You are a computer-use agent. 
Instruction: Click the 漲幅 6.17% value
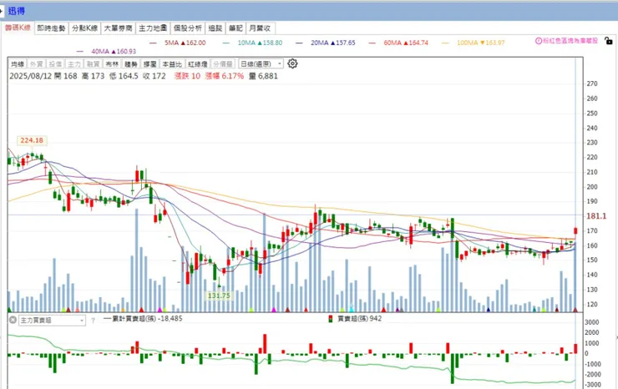(x=225, y=76)
